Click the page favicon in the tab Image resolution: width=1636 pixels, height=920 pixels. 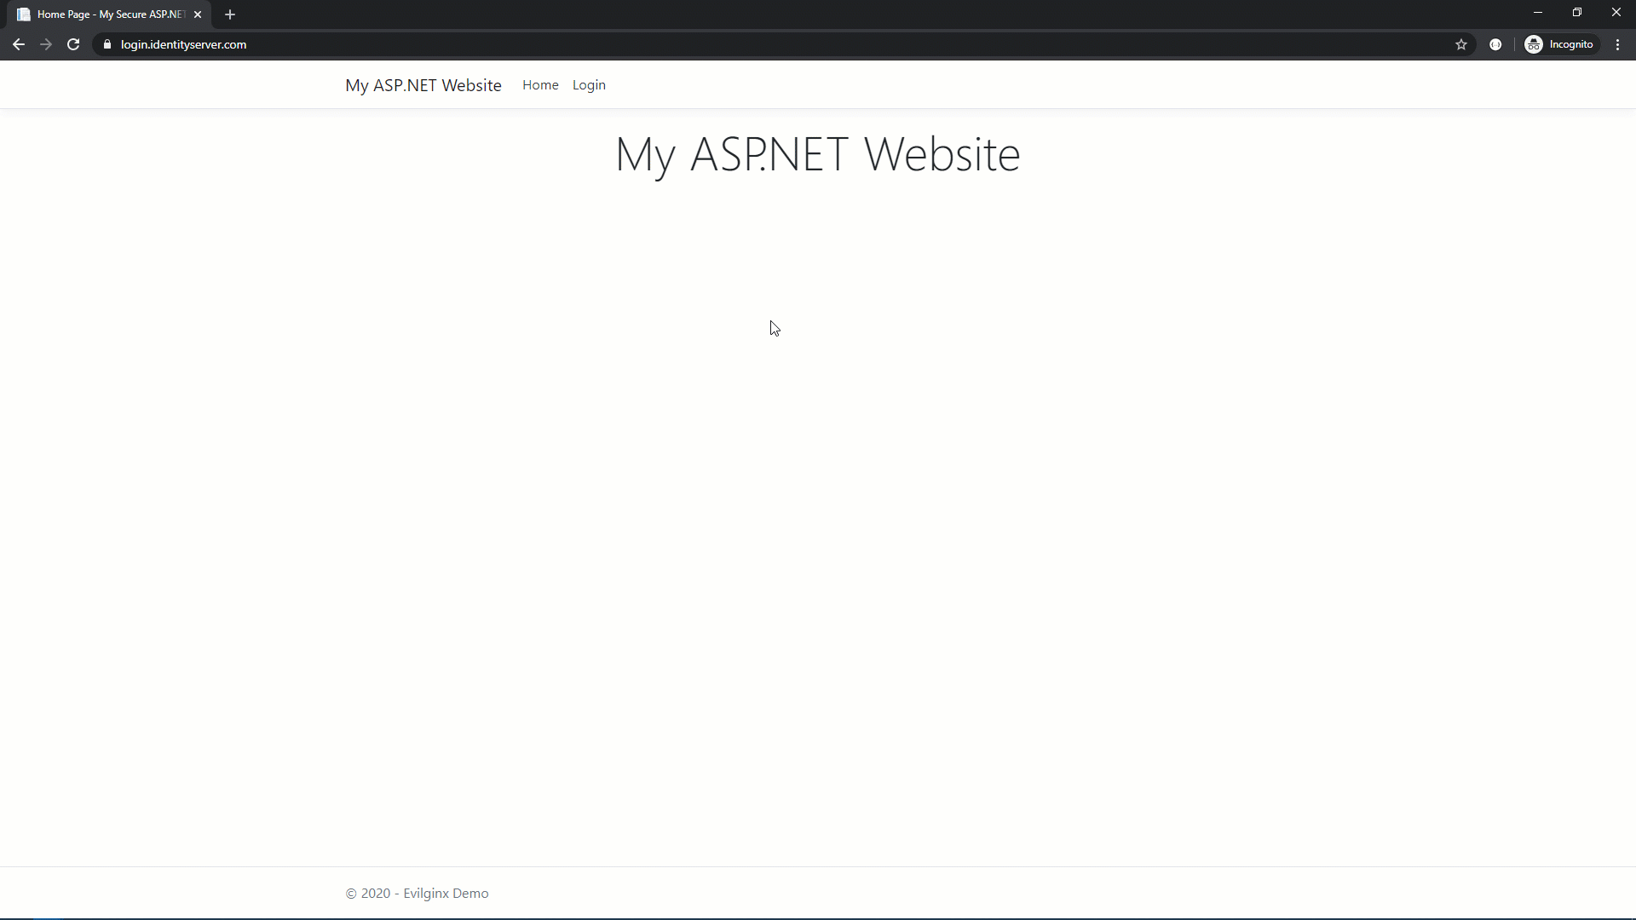pyautogui.click(x=24, y=14)
